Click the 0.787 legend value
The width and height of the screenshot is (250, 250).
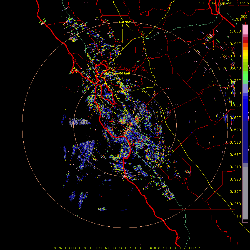(235, 81)
